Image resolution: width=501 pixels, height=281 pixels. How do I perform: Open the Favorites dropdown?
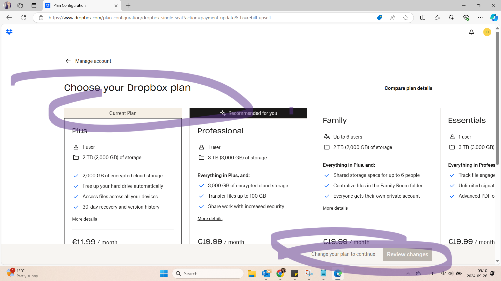point(437,17)
